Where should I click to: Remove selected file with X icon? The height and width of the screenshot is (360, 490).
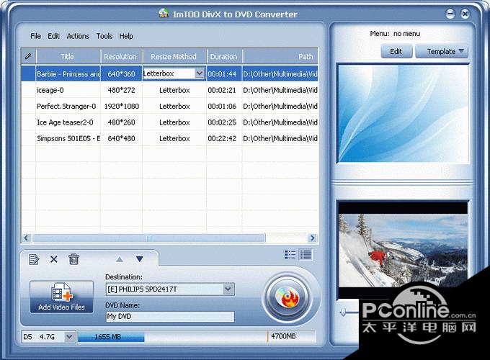tap(54, 259)
